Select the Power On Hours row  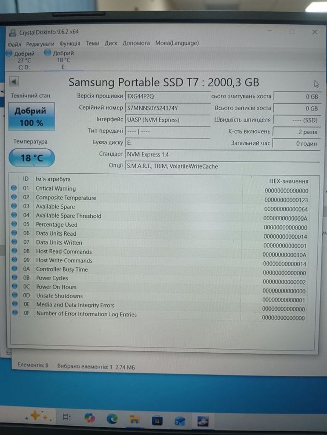(x=160, y=288)
